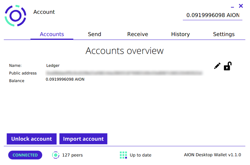Image resolution: width=250 pixels, height=165 pixels.
Task: Close the AION wallet window
Action: click(x=241, y=6)
